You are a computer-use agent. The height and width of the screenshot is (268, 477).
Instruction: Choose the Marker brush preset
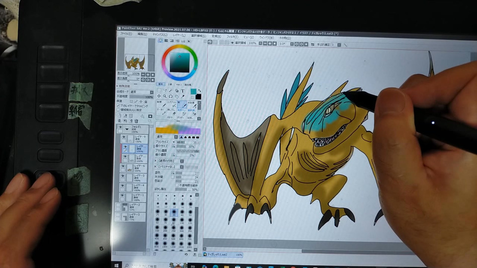[162, 112]
